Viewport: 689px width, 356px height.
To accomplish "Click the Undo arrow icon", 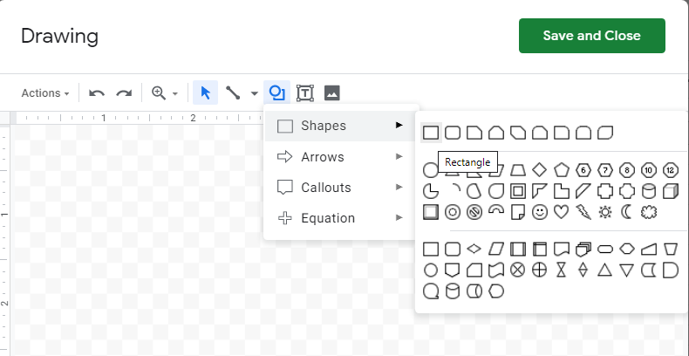I will point(97,92).
